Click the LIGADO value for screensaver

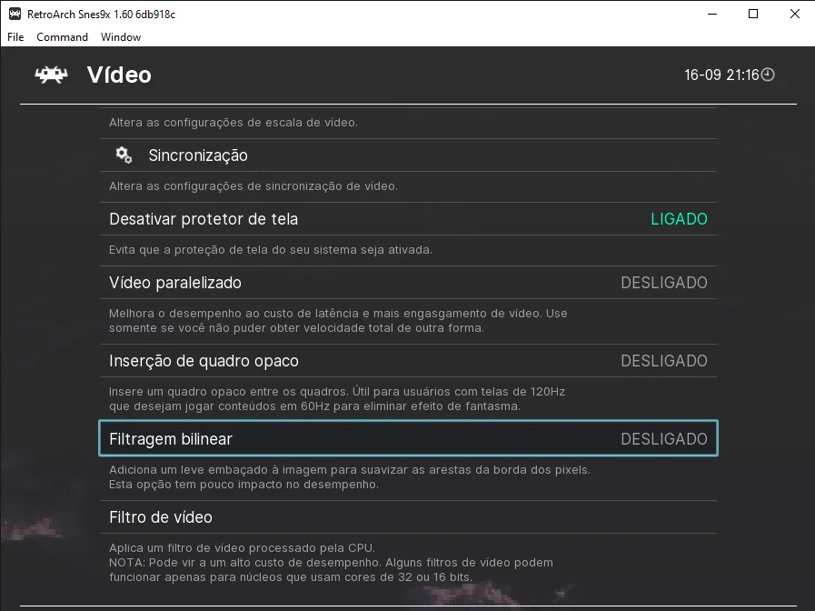coord(679,219)
